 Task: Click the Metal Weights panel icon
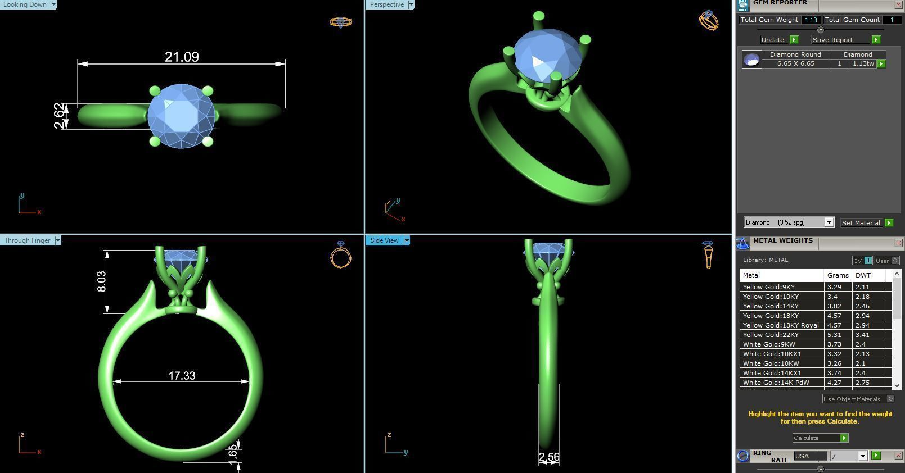click(743, 243)
